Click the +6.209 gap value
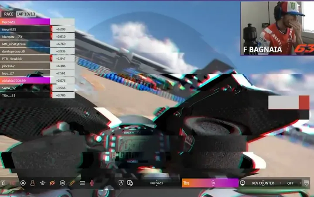Screen dimensions: 314x197 (x=61, y=29)
